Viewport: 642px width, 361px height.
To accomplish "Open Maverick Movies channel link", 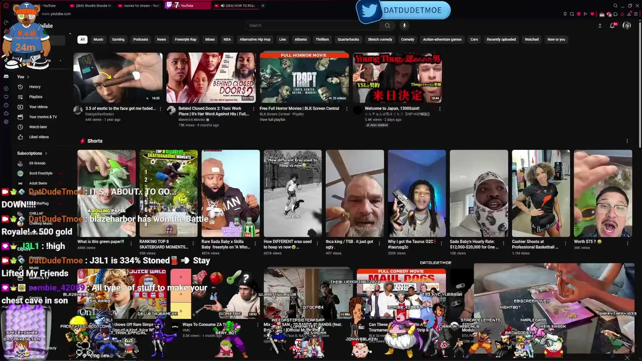I will 192,120.
